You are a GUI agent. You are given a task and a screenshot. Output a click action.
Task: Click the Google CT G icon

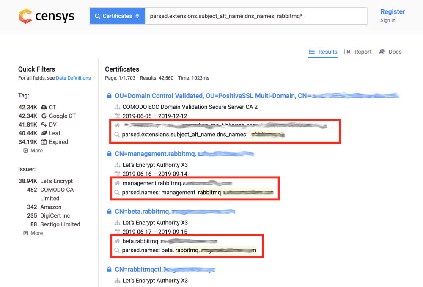44,116
